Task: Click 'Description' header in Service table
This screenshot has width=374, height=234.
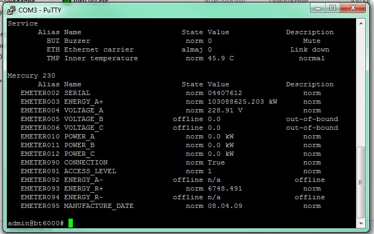Action: coord(310,32)
